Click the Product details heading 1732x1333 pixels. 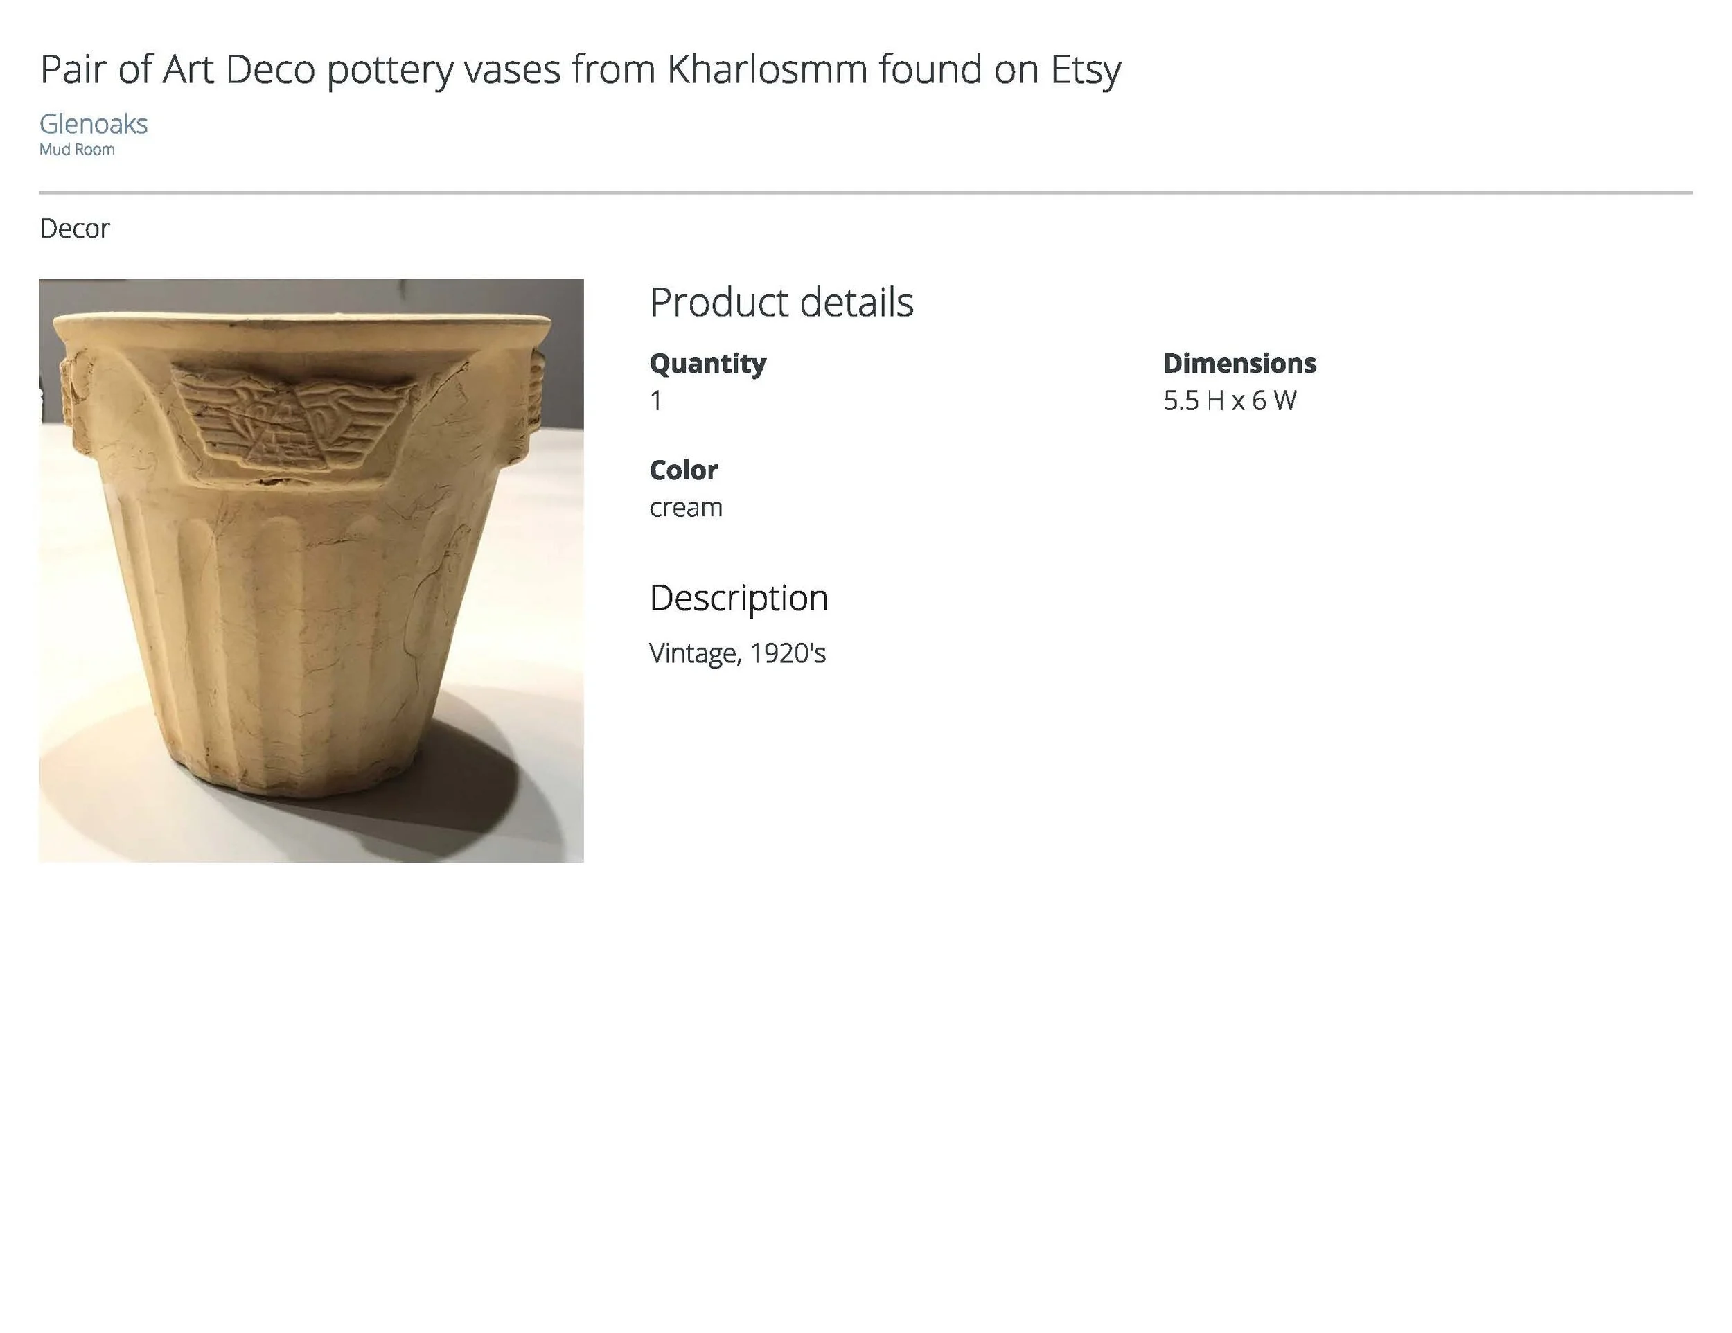781,302
